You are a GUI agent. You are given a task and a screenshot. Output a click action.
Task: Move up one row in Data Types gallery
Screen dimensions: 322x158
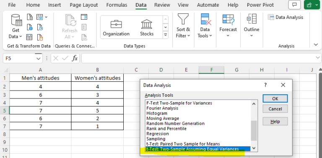pyautogui.click(x=166, y=20)
